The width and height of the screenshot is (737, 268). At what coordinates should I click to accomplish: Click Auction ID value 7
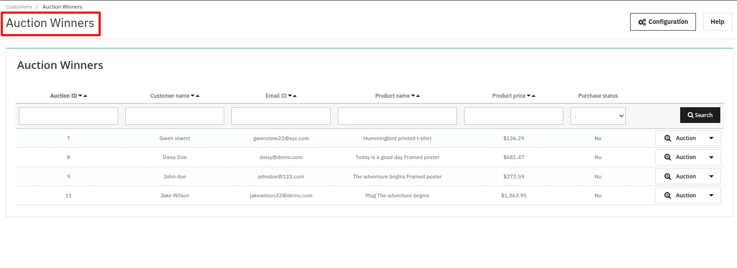69,138
